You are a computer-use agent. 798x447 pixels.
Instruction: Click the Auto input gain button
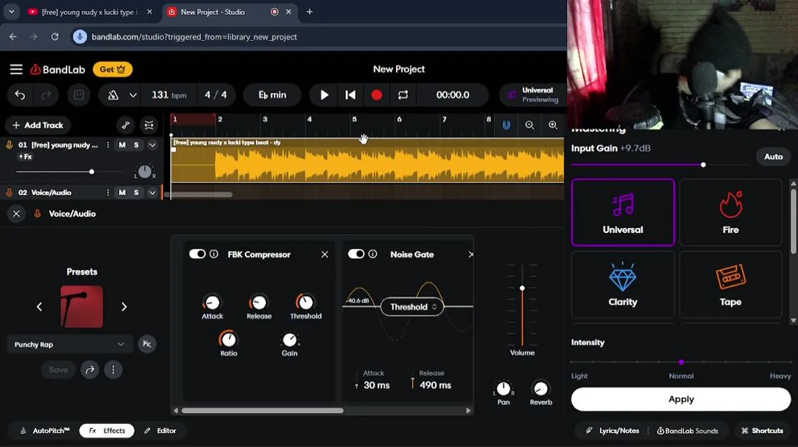[773, 156]
